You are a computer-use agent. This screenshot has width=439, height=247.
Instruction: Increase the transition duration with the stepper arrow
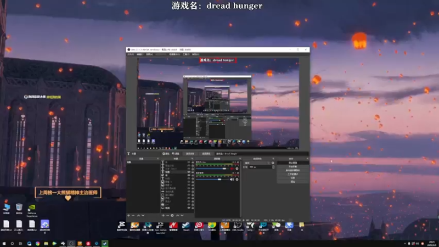point(273,166)
